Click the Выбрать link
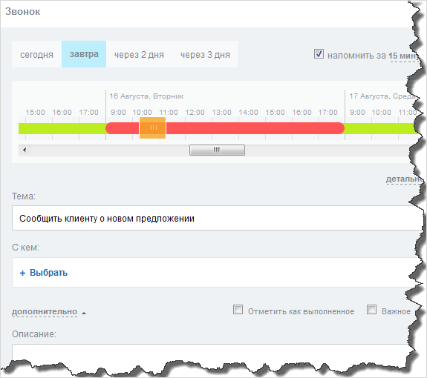This screenshot has height=378, width=427. 49,273
